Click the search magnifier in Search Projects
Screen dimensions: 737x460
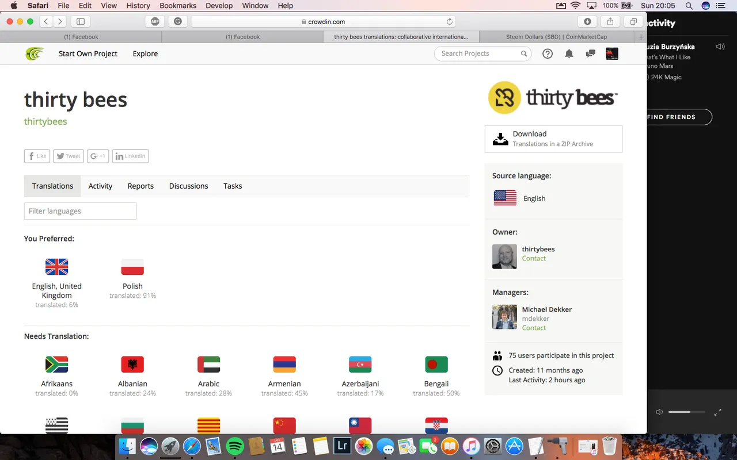point(524,53)
